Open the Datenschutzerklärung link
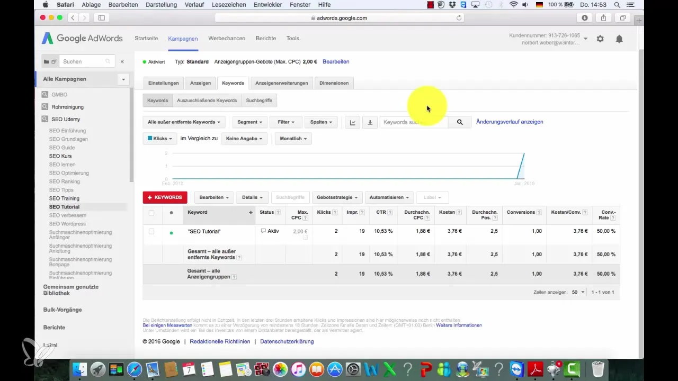 pyautogui.click(x=287, y=341)
